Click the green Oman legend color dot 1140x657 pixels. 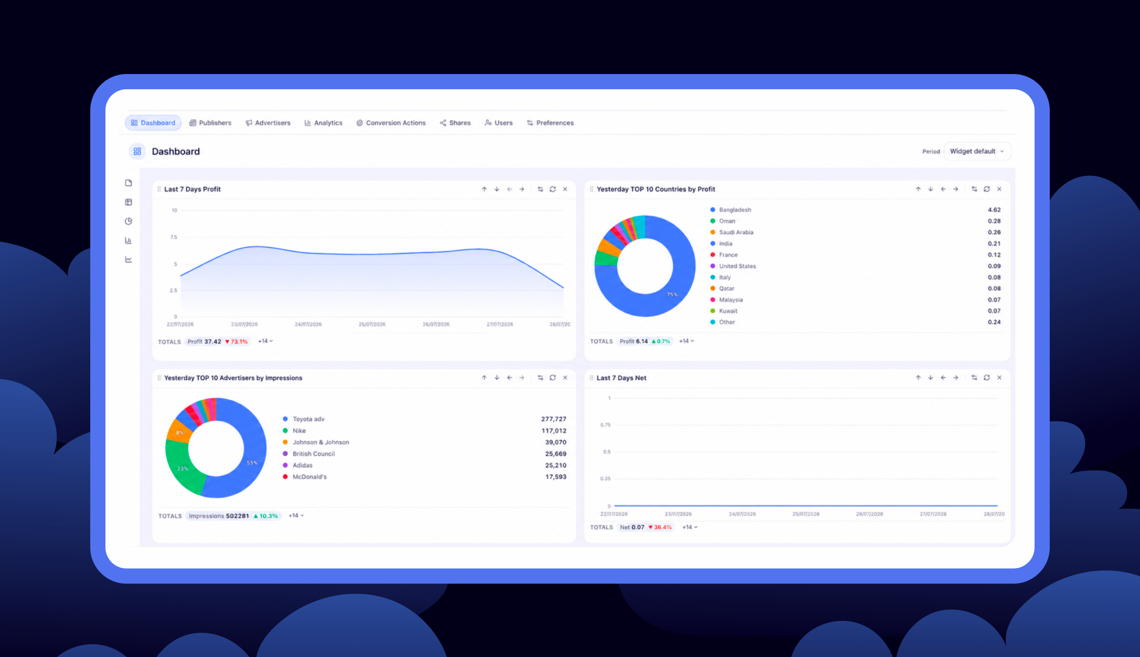click(712, 221)
